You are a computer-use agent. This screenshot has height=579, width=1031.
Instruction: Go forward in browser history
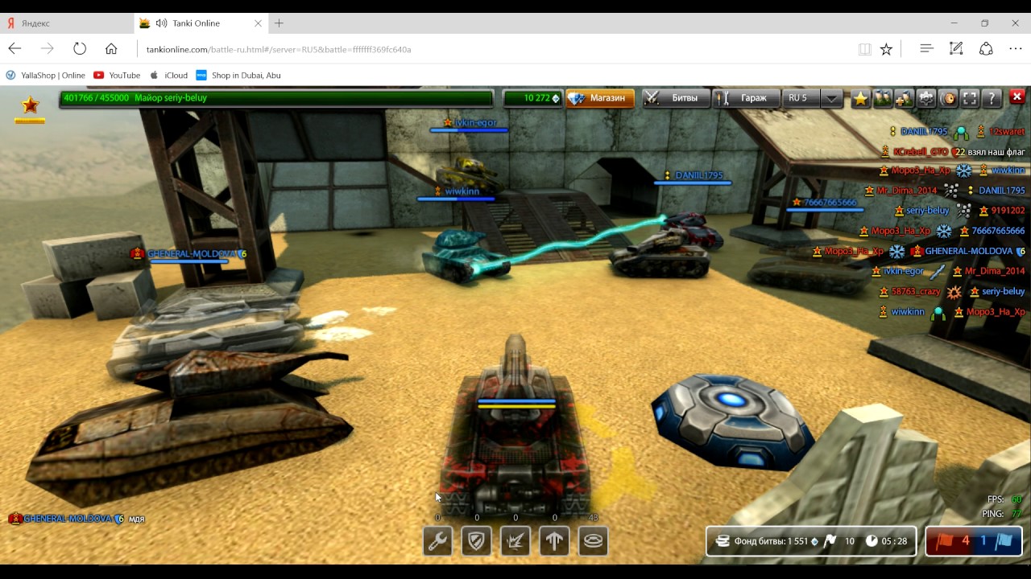(x=48, y=49)
